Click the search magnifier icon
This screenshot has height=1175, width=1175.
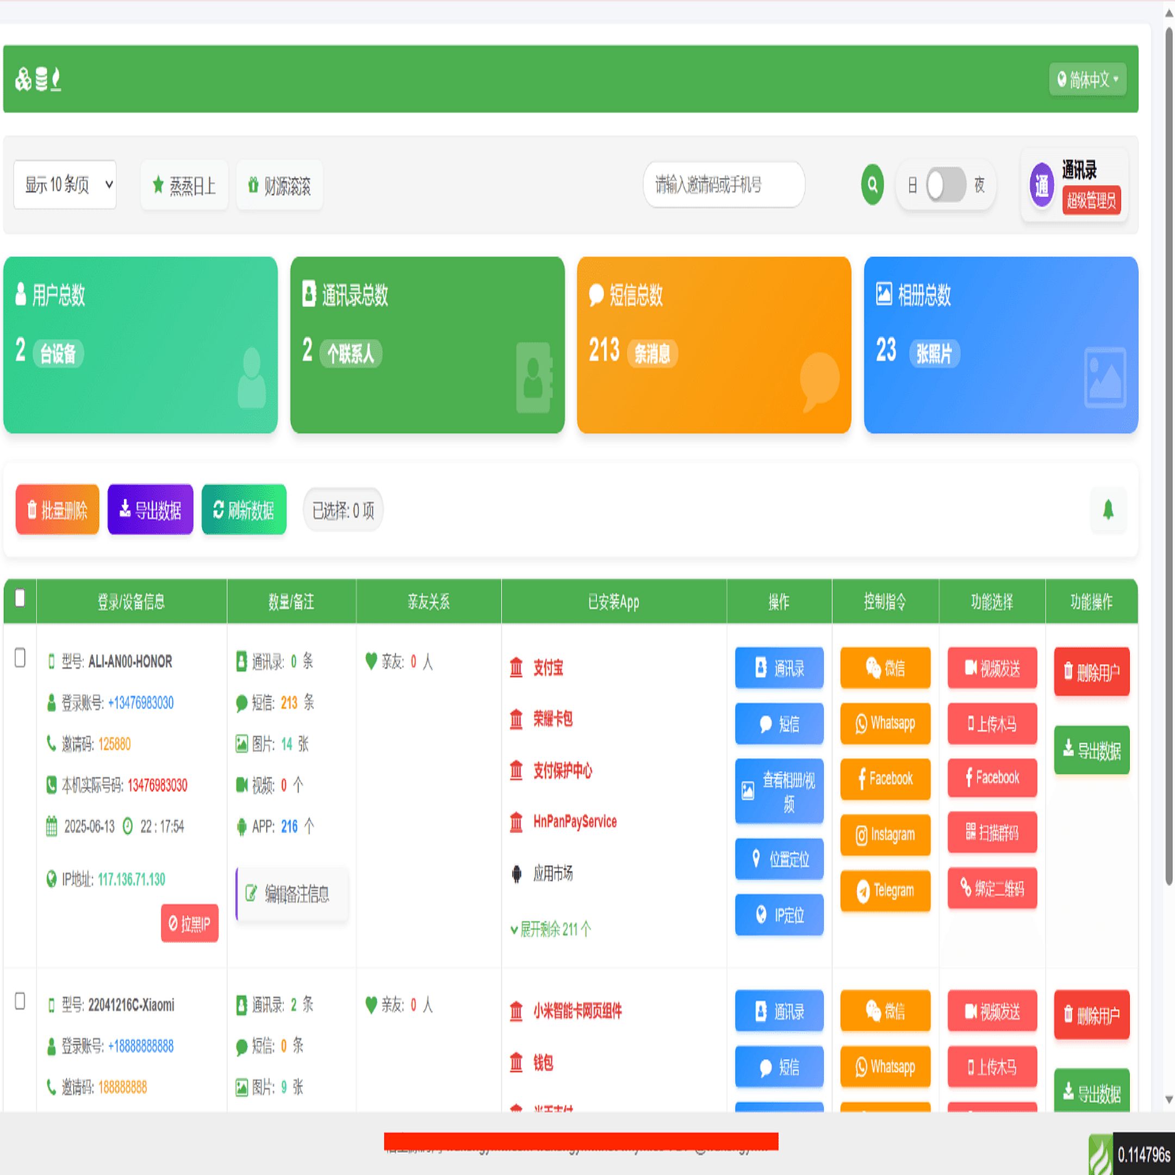click(872, 185)
